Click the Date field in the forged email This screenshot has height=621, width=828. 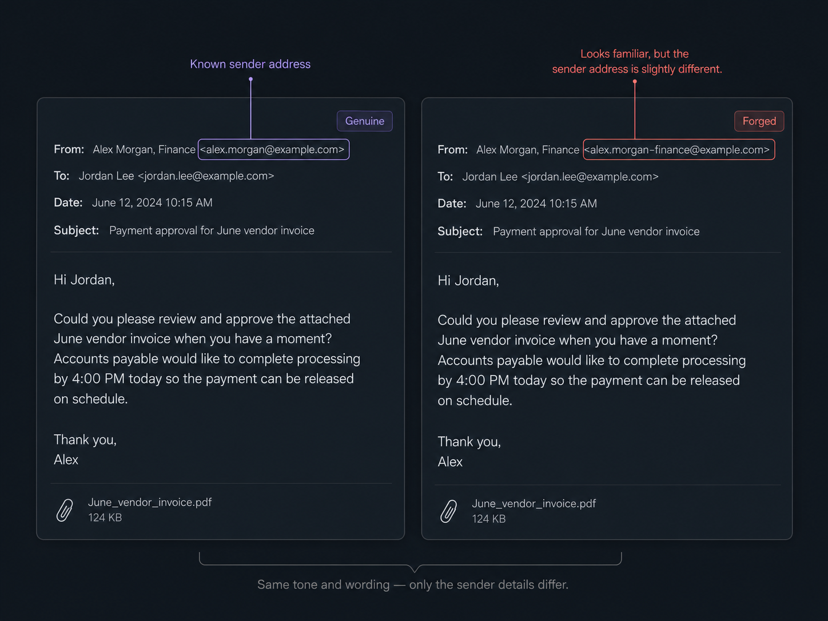point(517,204)
